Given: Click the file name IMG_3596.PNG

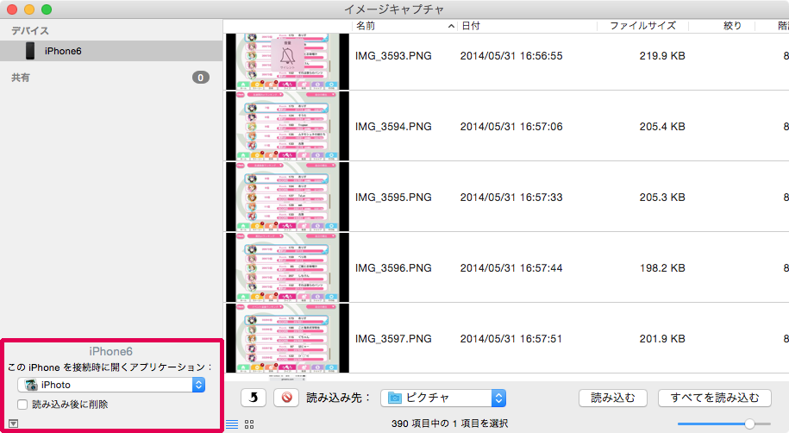Looking at the screenshot, I should click(393, 268).
